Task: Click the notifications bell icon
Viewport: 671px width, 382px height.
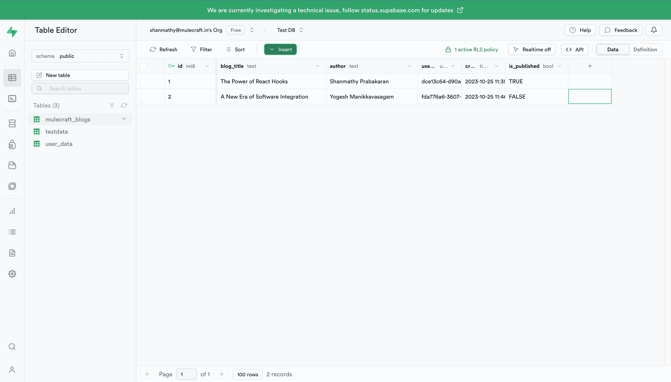Action: tap(654, 30)
